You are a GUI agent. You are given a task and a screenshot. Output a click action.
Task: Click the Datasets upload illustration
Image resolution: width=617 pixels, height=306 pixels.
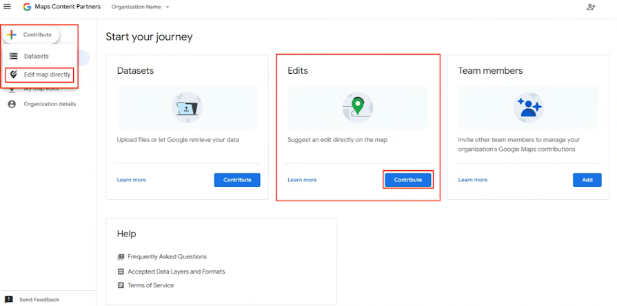tap(188, 108)
